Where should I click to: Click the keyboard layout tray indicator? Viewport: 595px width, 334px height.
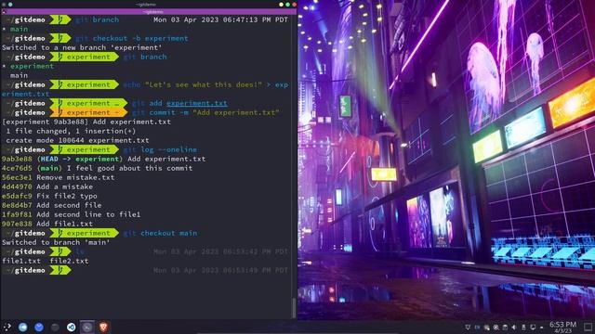point(477,328)
